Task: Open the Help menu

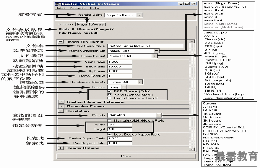Action: tap(94, 8)
